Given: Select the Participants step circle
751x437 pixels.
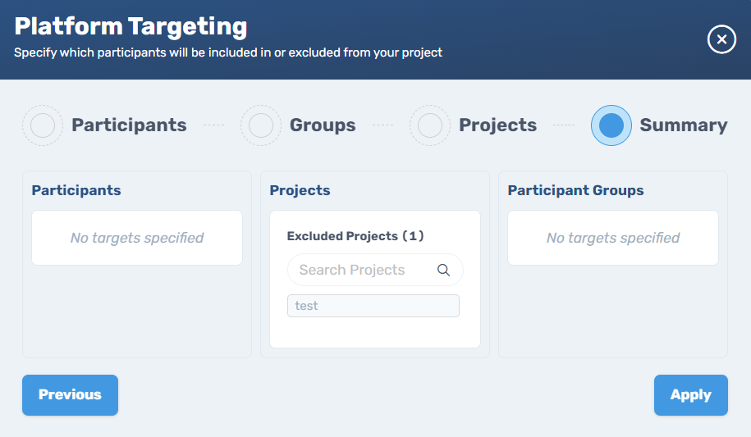Looking at the screenshot, I should 43,125.
